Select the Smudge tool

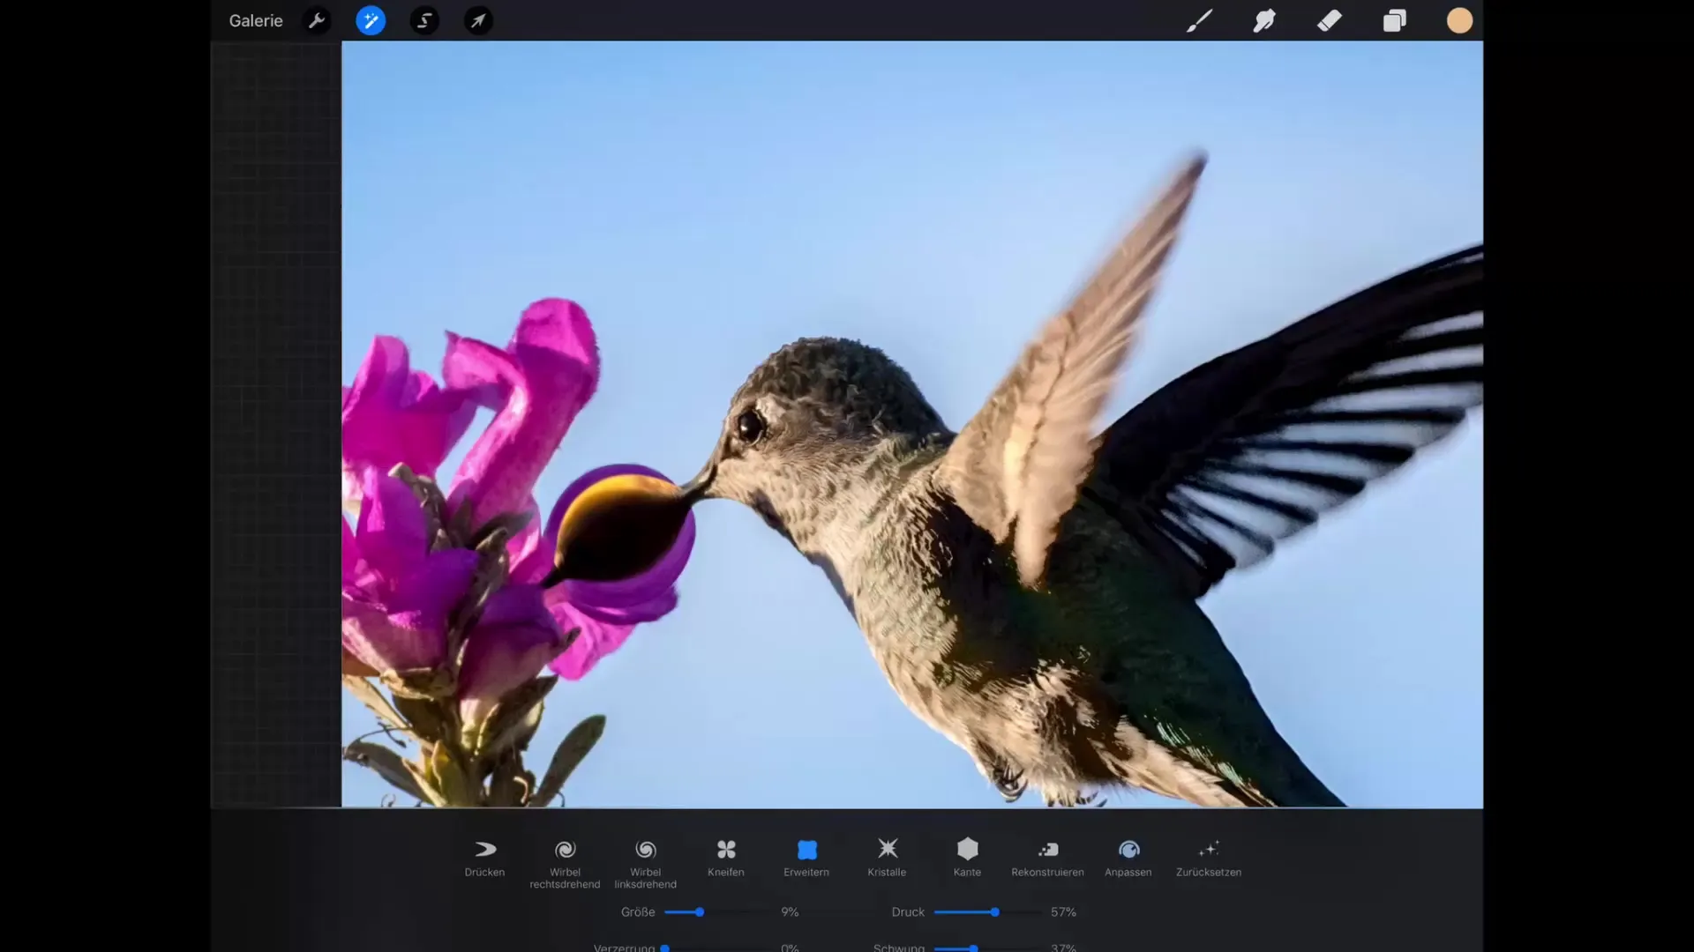(x=1264, y=20)
